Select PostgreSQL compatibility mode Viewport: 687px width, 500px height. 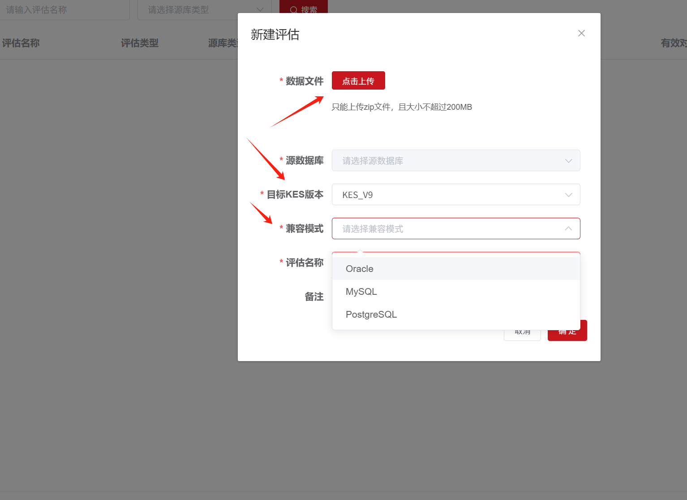456,315
